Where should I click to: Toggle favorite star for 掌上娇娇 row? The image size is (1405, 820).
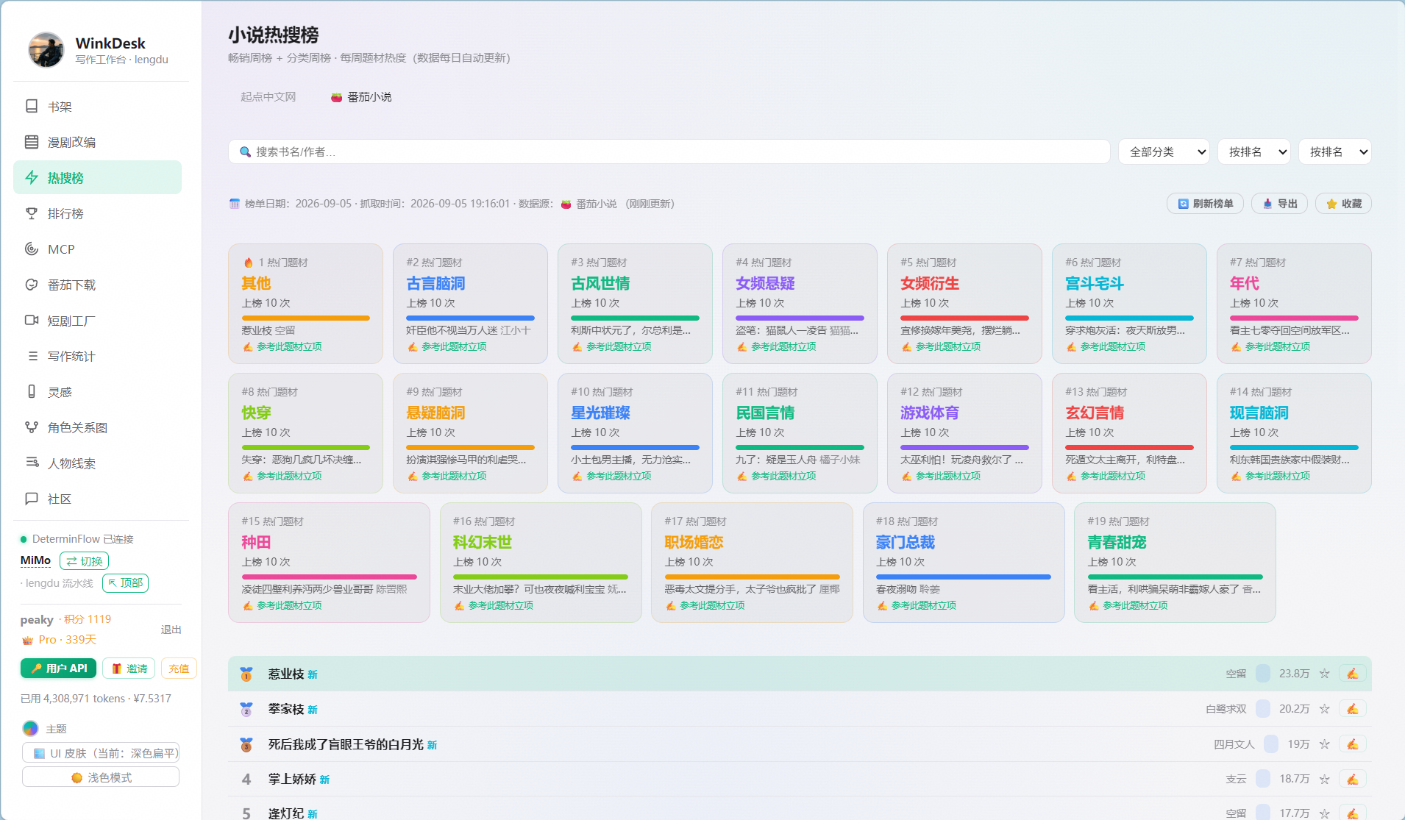(x=1324, y=779)
